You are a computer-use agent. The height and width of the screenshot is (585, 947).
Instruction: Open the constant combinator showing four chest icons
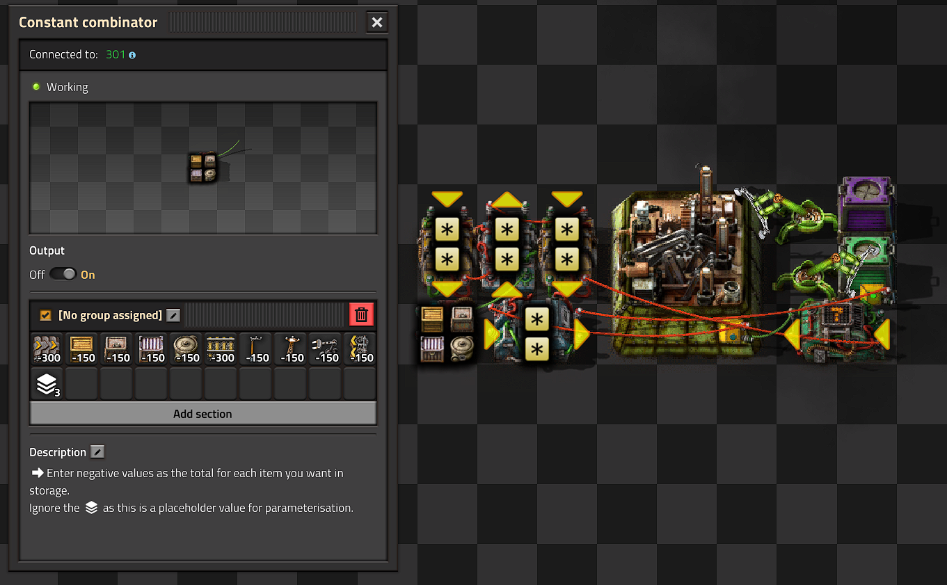tap(447, 335)
